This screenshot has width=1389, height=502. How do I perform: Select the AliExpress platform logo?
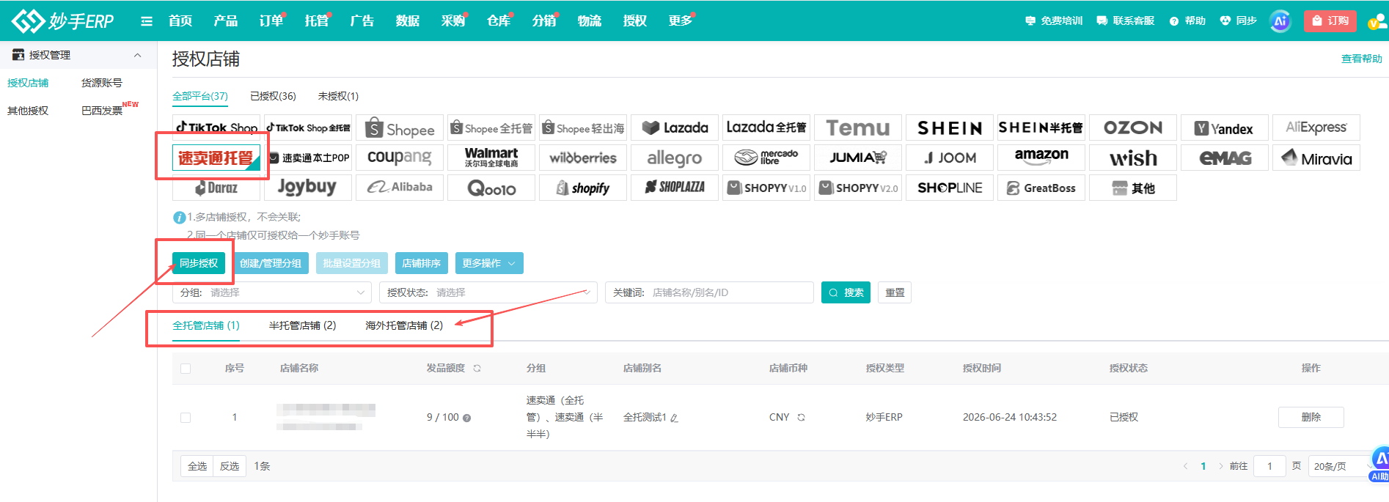(1316, 128)
